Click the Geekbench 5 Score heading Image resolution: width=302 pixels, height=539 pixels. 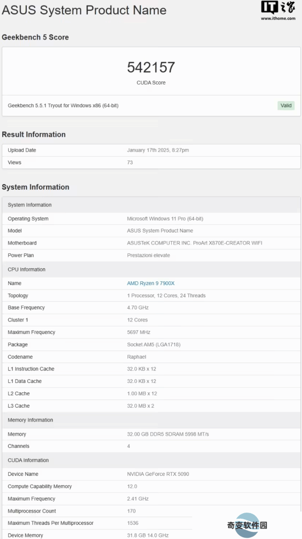pos(35,37)
